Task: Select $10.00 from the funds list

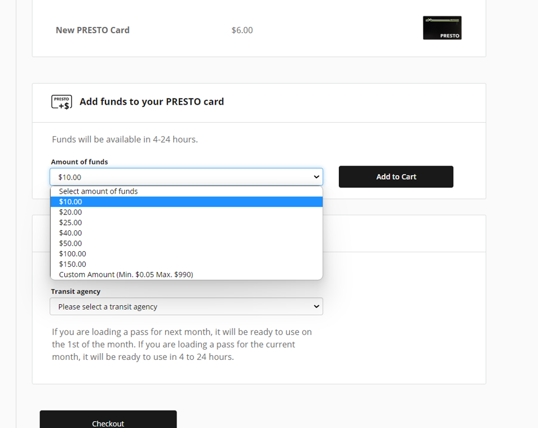Action: click(186, 202)
